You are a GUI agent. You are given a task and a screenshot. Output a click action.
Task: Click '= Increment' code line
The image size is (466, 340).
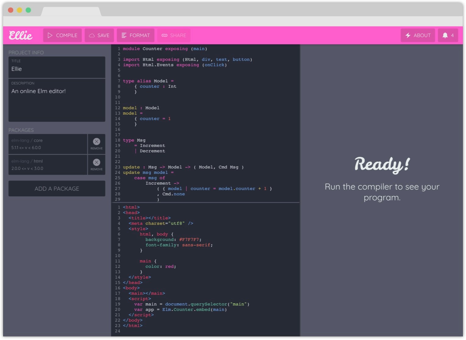pos(149,146)
